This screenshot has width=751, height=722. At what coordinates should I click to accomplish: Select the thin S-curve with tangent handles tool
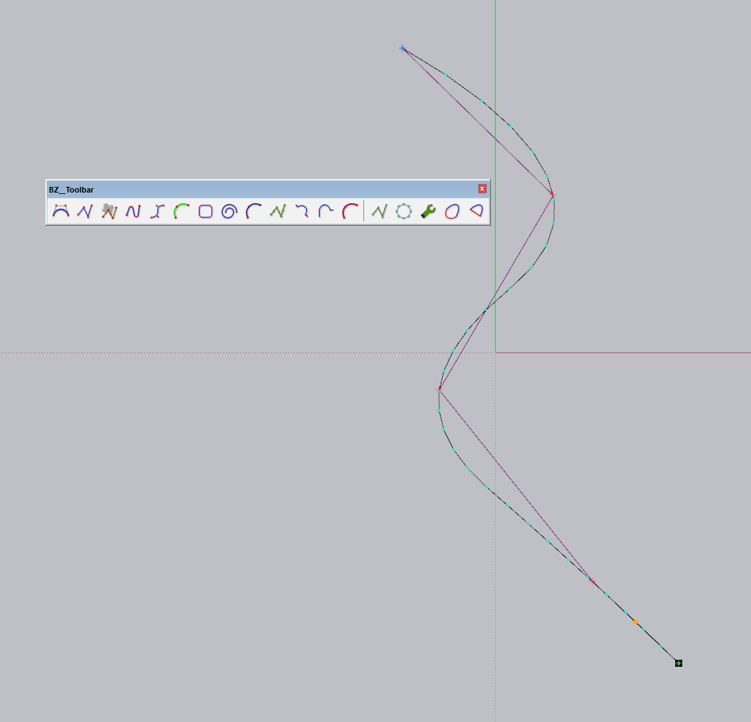coord(157,211)
